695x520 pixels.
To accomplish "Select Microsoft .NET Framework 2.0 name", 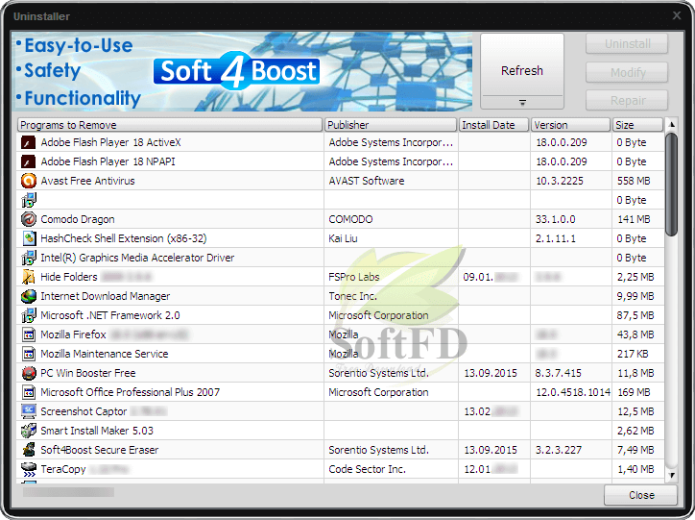I will [x=110, y=315].
